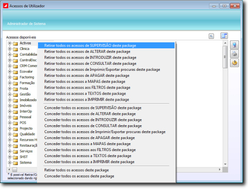Click the Gestão folder icon
This screenshot has width=248, height=189.
(x=15, y=95)
